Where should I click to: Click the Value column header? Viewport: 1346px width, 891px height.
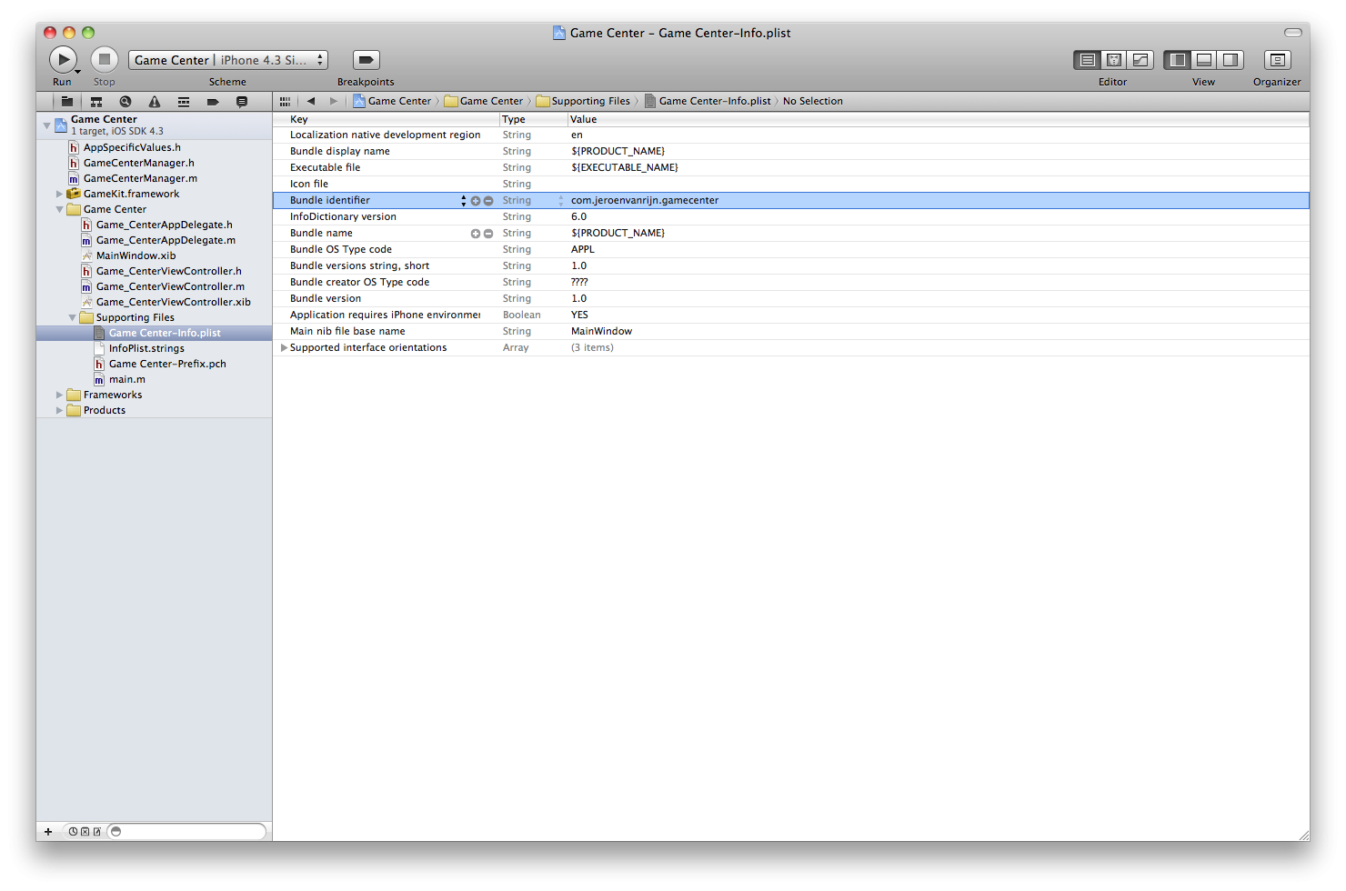pyautogui.click(x=939, y=119)
